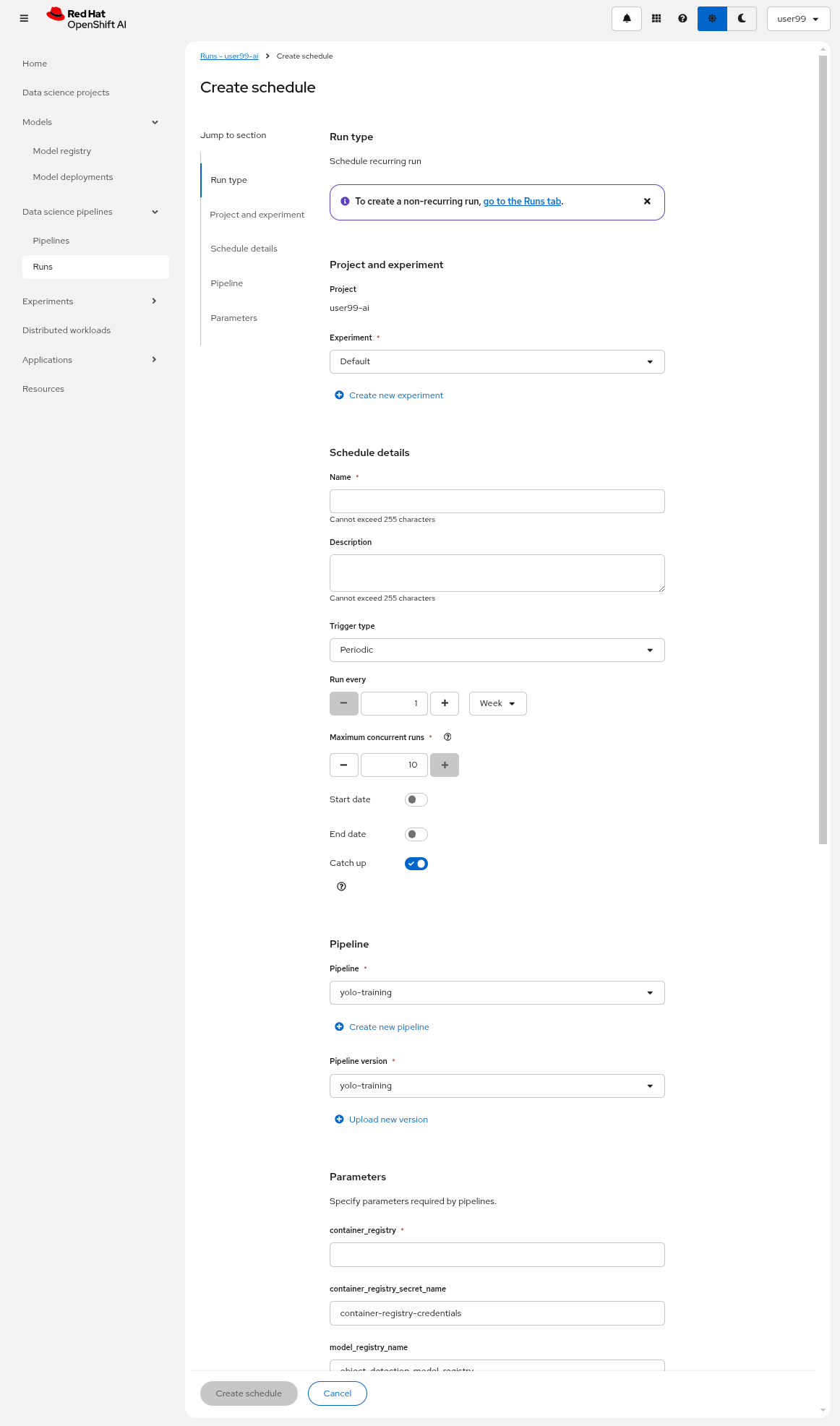Click the plus icon beside Create new pipeline
This screenshot has height=1426, width=840.
[339, 1027]
